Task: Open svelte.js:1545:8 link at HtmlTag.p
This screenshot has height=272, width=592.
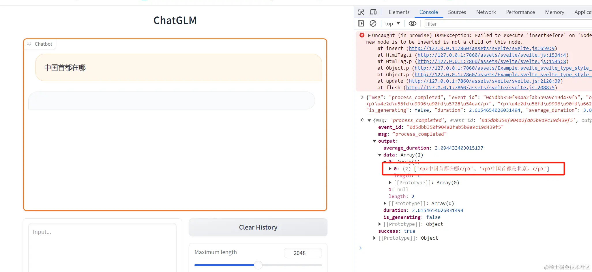Action: pyautogui.click(x=492, y=61)
